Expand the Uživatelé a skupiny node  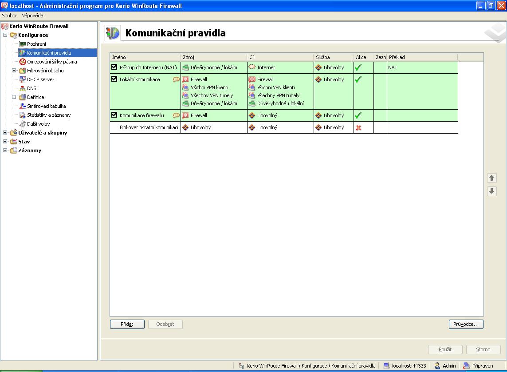(5, 133)
